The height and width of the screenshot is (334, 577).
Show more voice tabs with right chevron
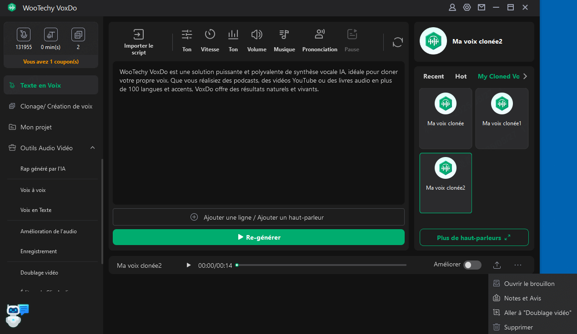tap(525, 76)
